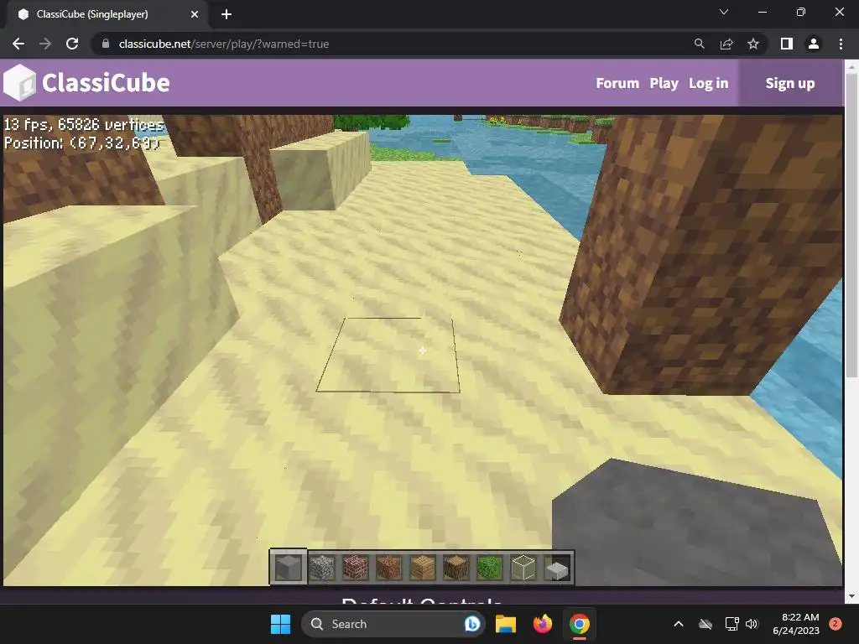The height and width of the screenshot is (644, 859).
Task: Go back with browser back arrow
Action: (18, 44)
